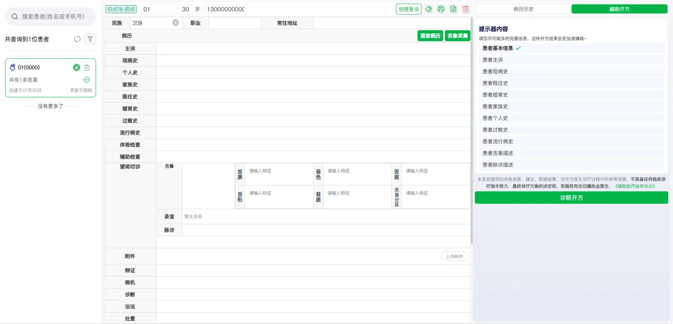Open the document icon in the toolbar
This screenshot has height=324, width=673.
pos(453,9)
